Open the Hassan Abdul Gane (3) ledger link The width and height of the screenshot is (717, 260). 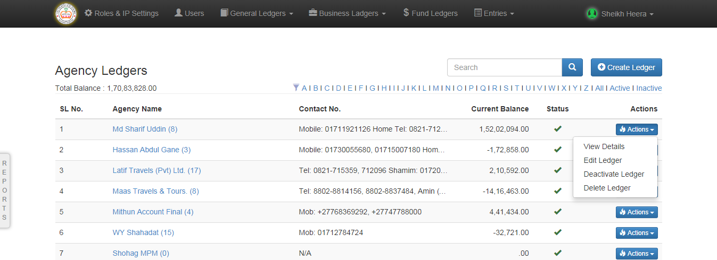[x=151, y=150]
